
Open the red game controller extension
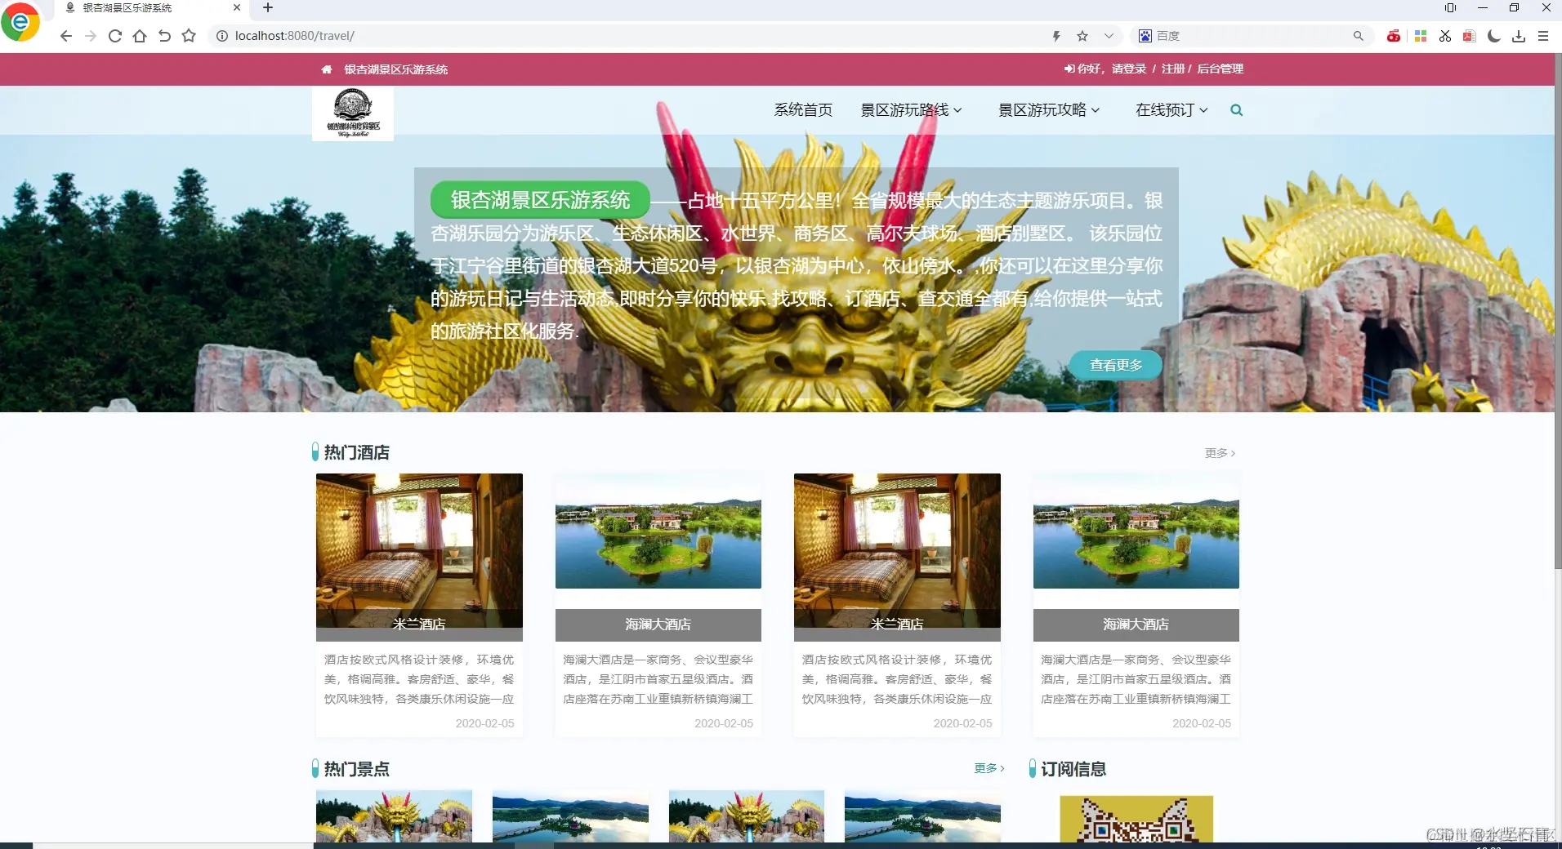[1394, 36]
